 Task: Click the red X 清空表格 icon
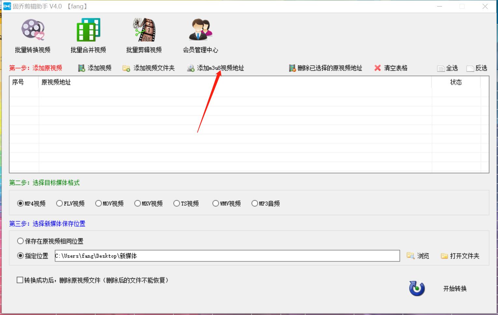point(378,68)
